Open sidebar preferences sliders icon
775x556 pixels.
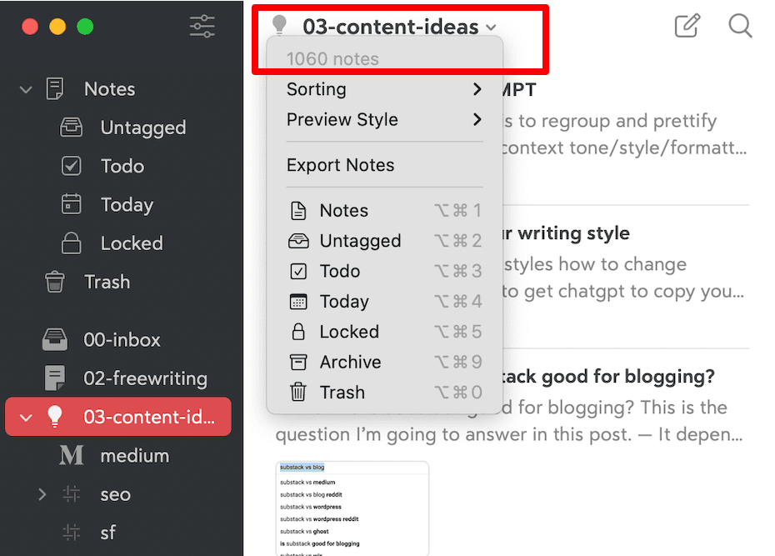tap(202, 26)
